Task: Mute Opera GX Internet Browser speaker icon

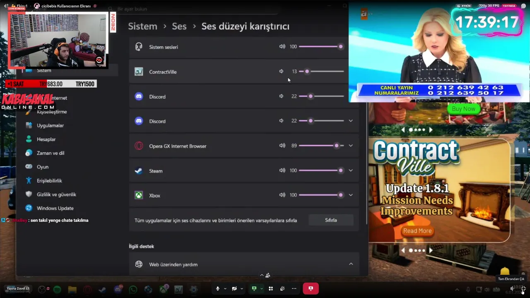Action: (282, 145)
